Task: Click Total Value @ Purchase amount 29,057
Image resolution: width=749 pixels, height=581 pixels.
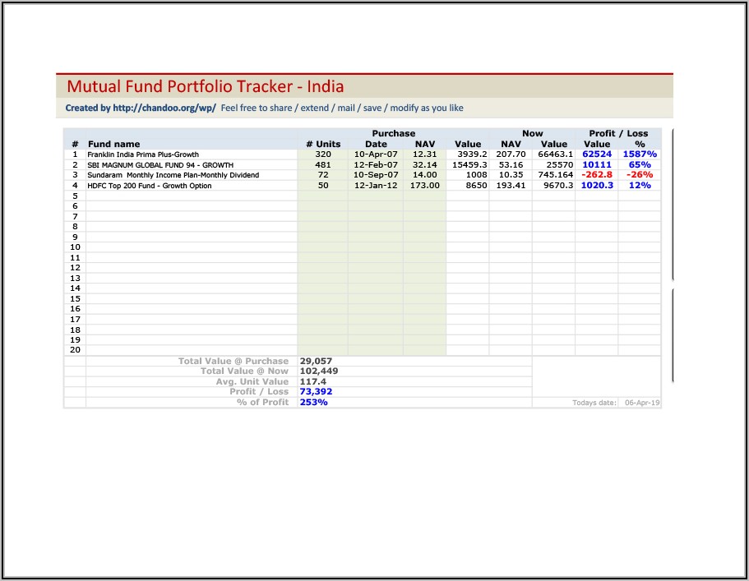Action: point(316,361)
